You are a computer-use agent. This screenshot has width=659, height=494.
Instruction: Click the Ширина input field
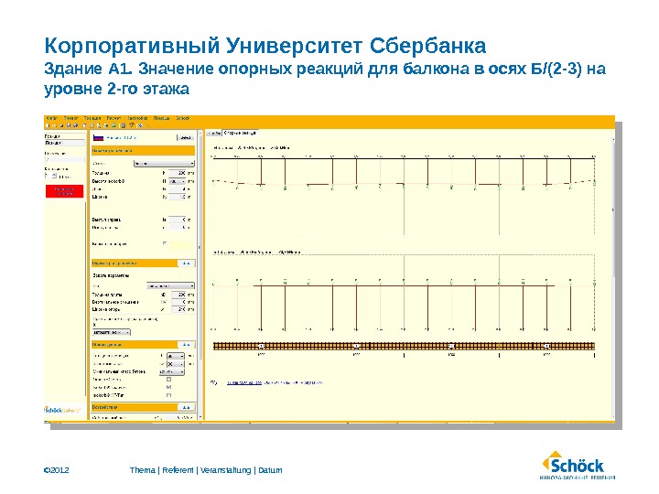177,197
